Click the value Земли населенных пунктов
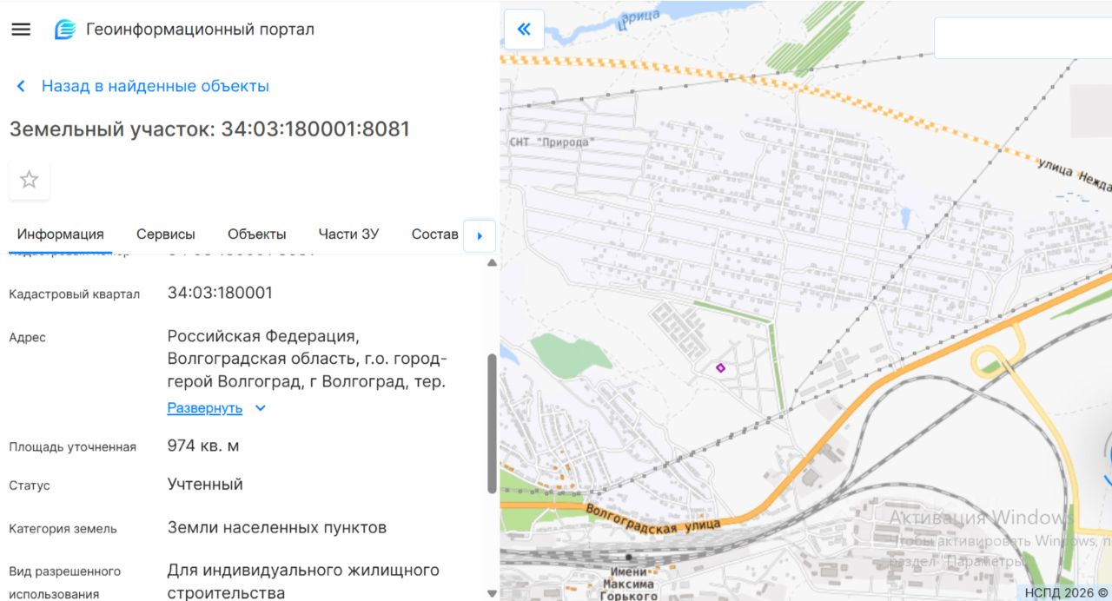 pyautogui.click(x=277, y=528)
